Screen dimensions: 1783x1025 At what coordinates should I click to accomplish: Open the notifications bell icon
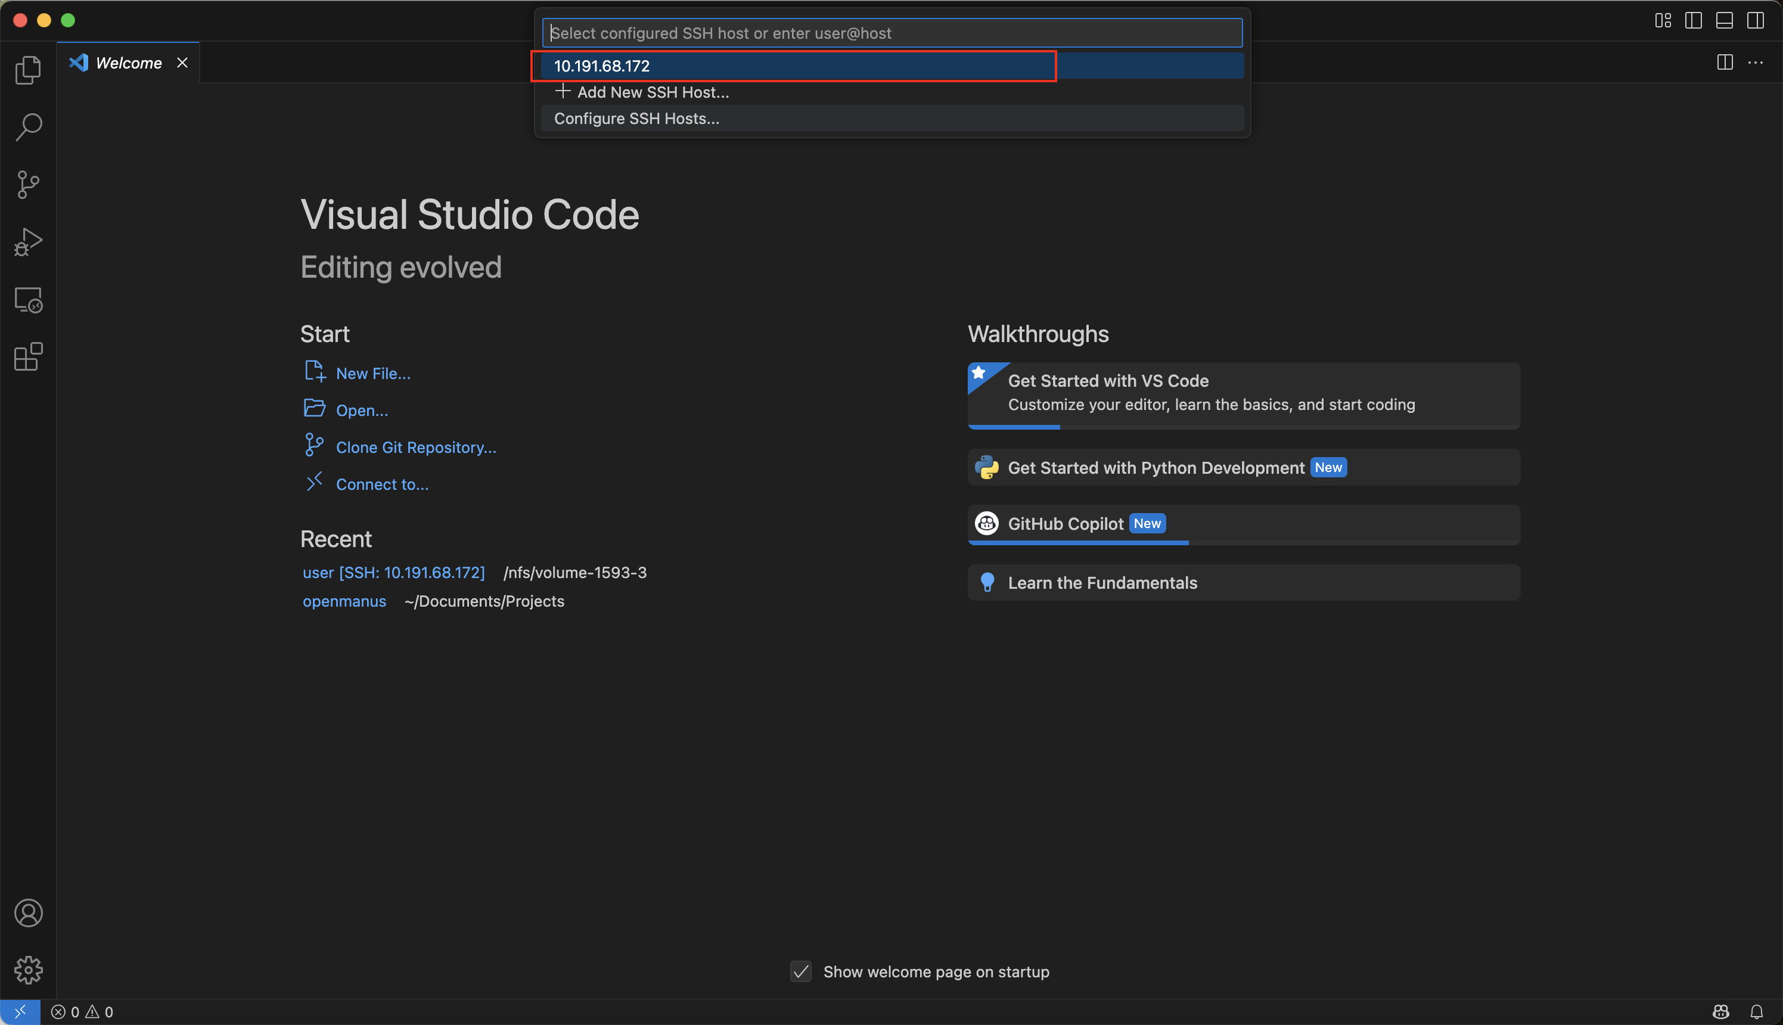pos(1757,1012)
